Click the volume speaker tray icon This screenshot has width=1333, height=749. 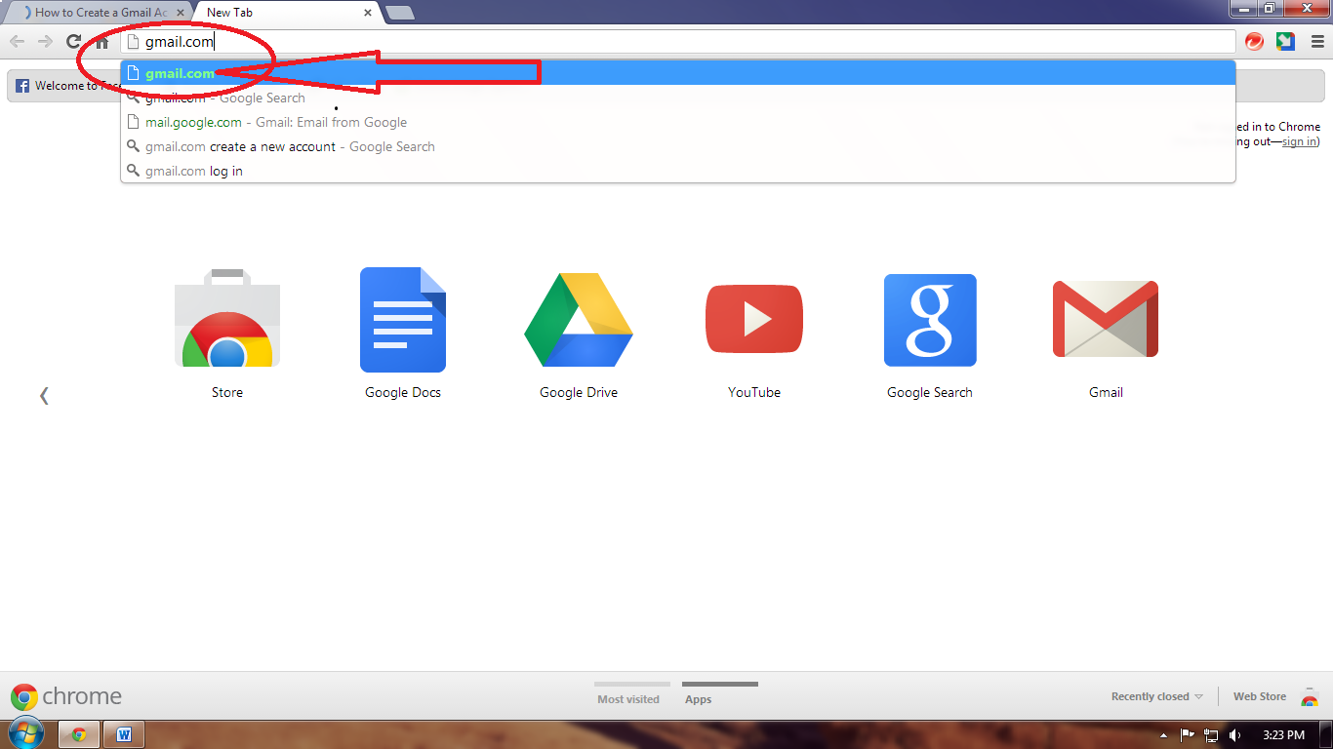point(1235,735)
